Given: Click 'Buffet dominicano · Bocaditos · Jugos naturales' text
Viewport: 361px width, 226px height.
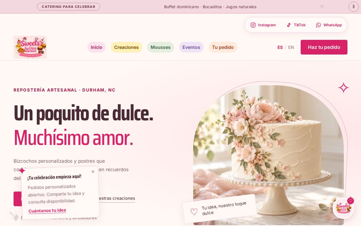Looking at the screenshot, I should [210, 7].
